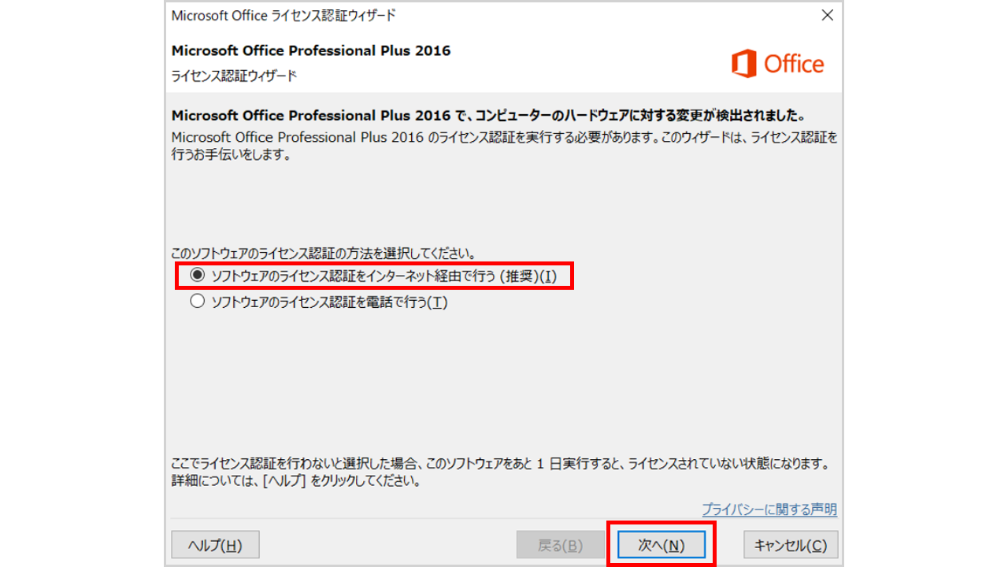Click the orange Office logo icon

tap(743, 64)
